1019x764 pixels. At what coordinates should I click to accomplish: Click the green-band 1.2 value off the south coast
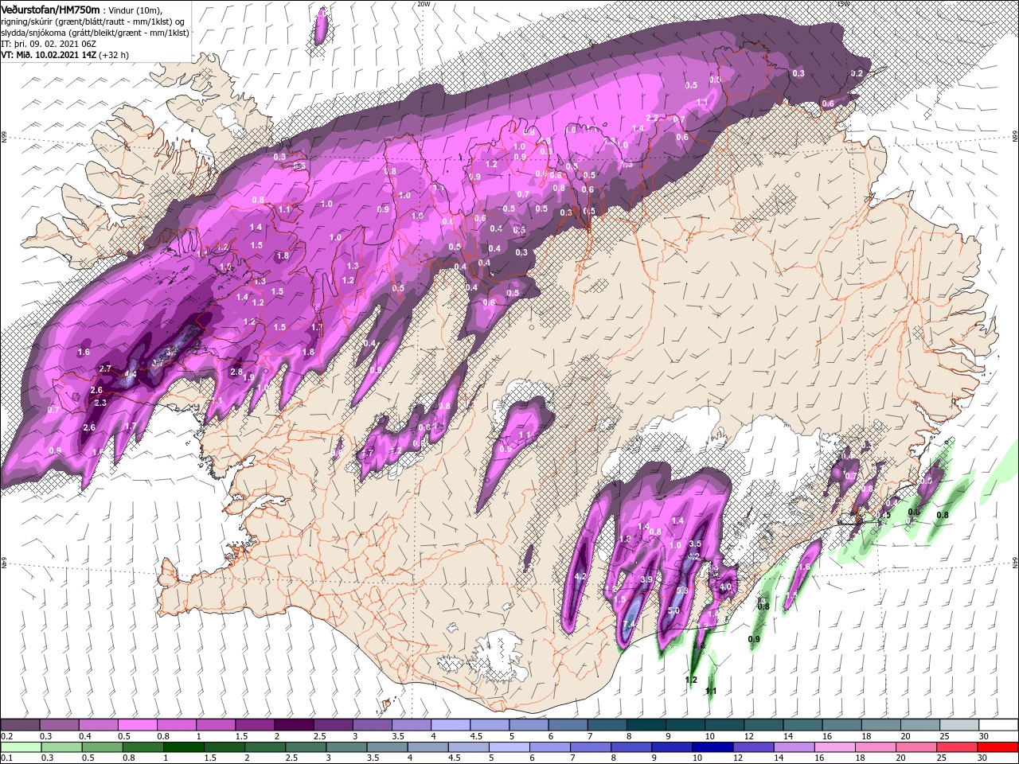tap(691, 680)
